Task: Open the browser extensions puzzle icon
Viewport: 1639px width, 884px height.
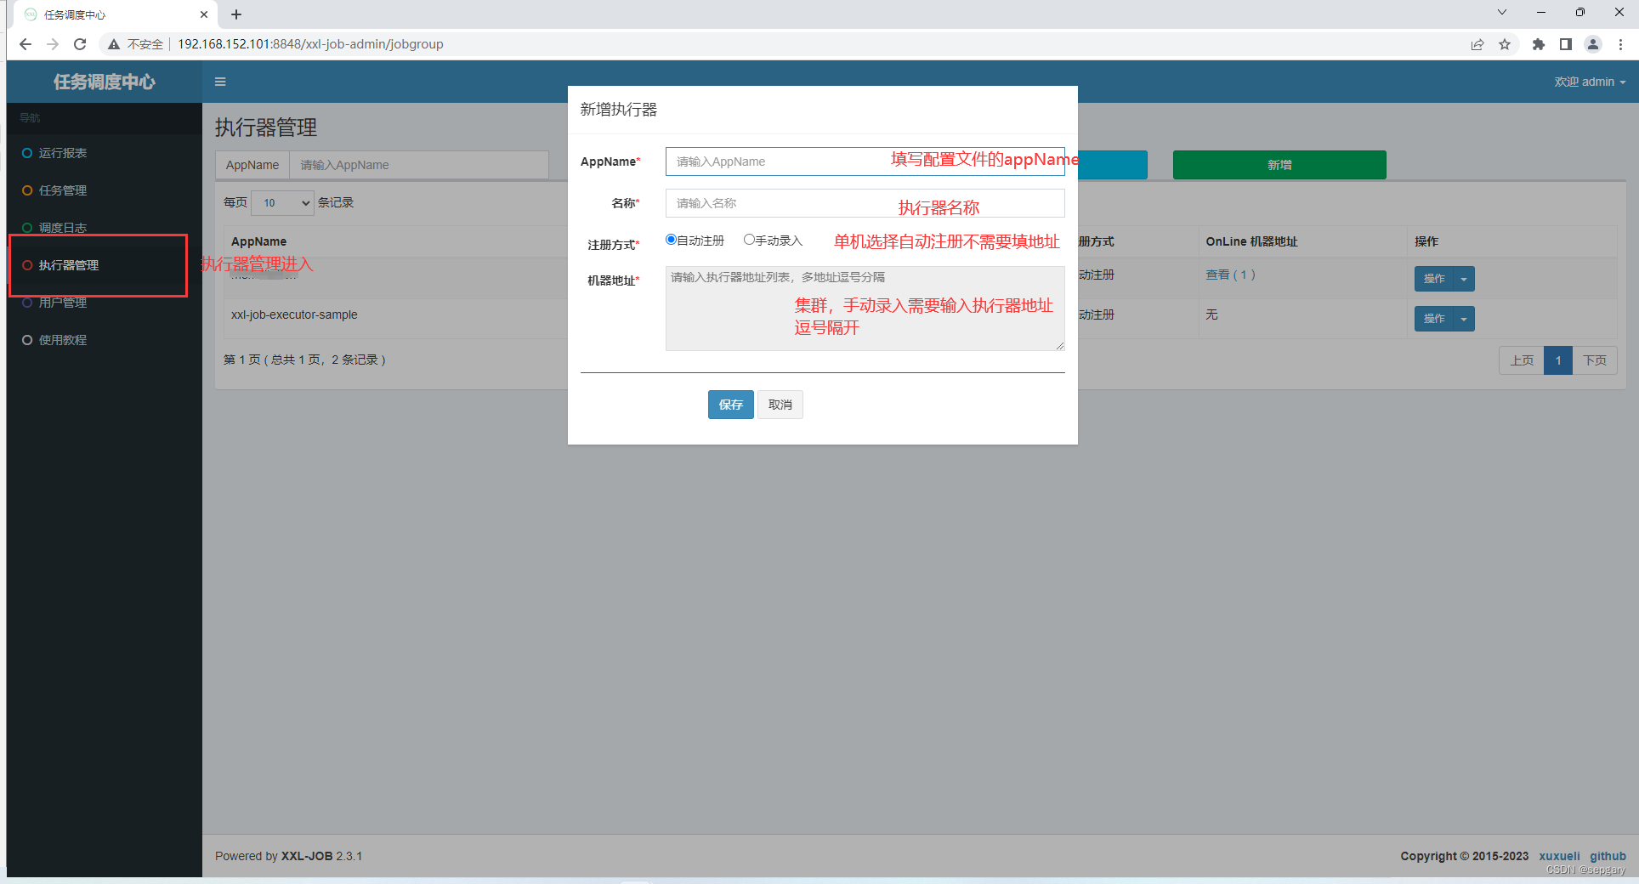Action: tap(1538, 44)
